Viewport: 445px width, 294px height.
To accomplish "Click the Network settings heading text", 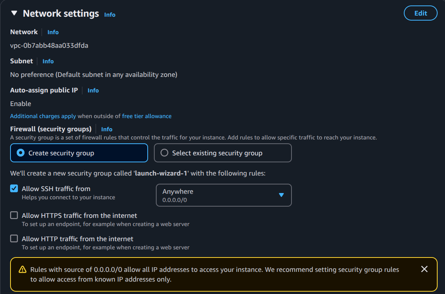I will 61,14.
